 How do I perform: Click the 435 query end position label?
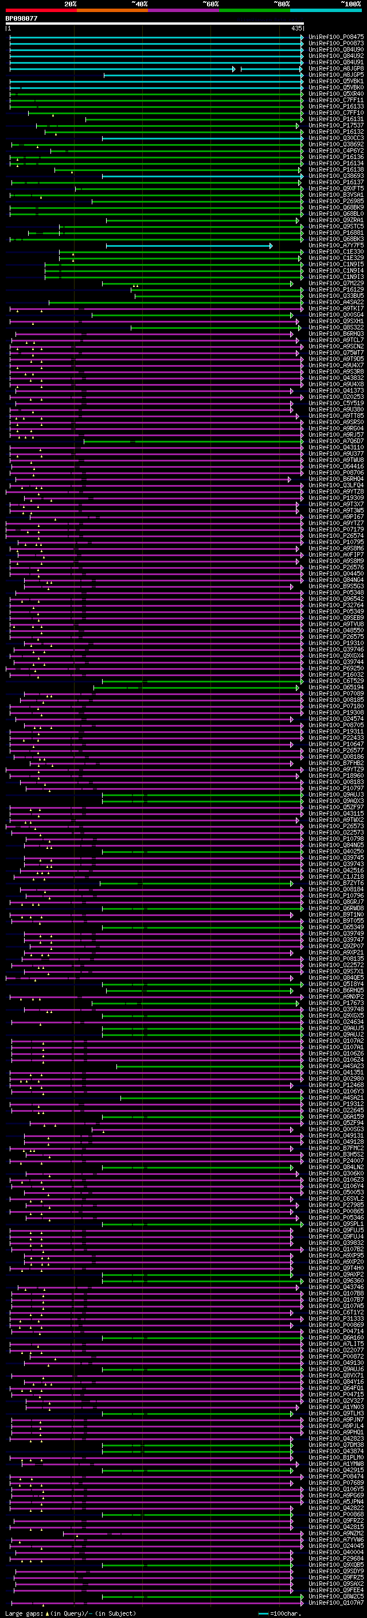tap(296, 28)
